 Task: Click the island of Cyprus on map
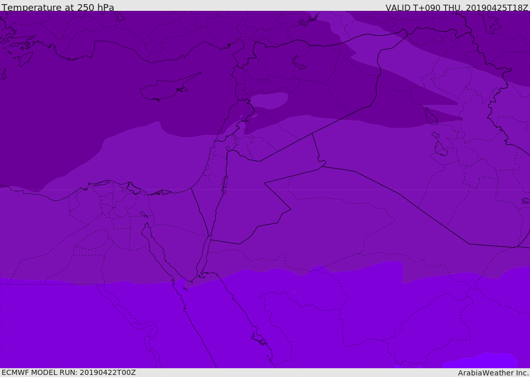point(169,87)
